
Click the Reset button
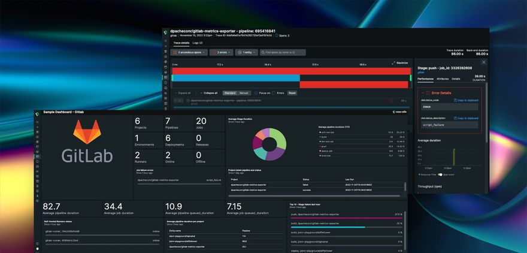[x=292, y=93]
